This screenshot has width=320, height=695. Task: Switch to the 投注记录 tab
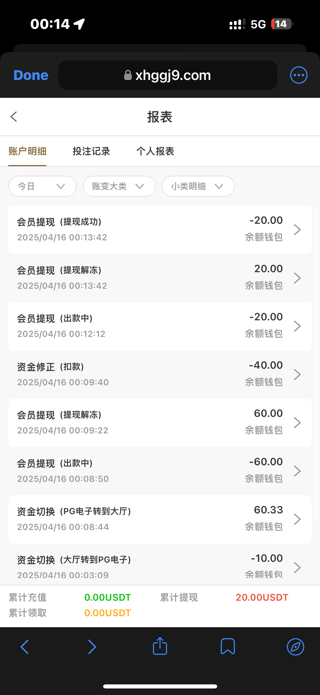(x=91, y=151)
